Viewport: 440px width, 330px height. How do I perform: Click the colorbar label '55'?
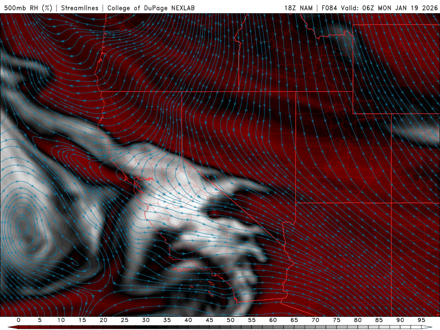pos(252,320)
